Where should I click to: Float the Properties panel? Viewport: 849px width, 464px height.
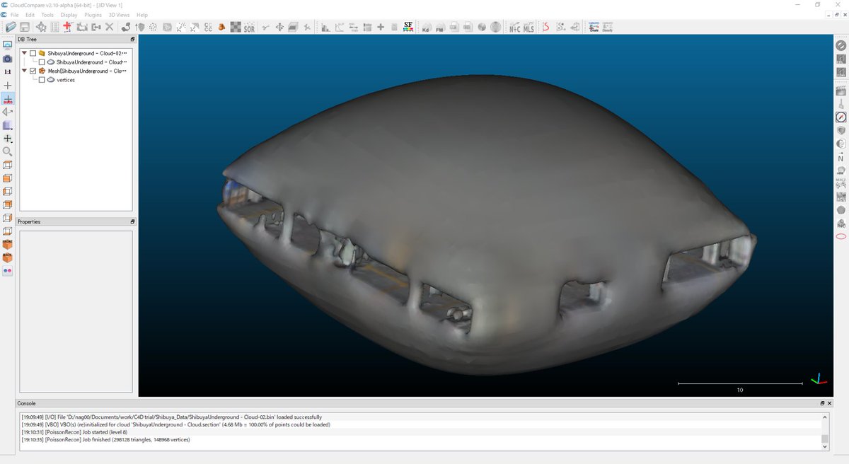point(132,221)
